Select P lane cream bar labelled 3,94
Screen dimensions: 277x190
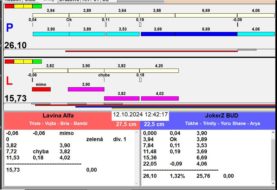click(x=51, y=15)
